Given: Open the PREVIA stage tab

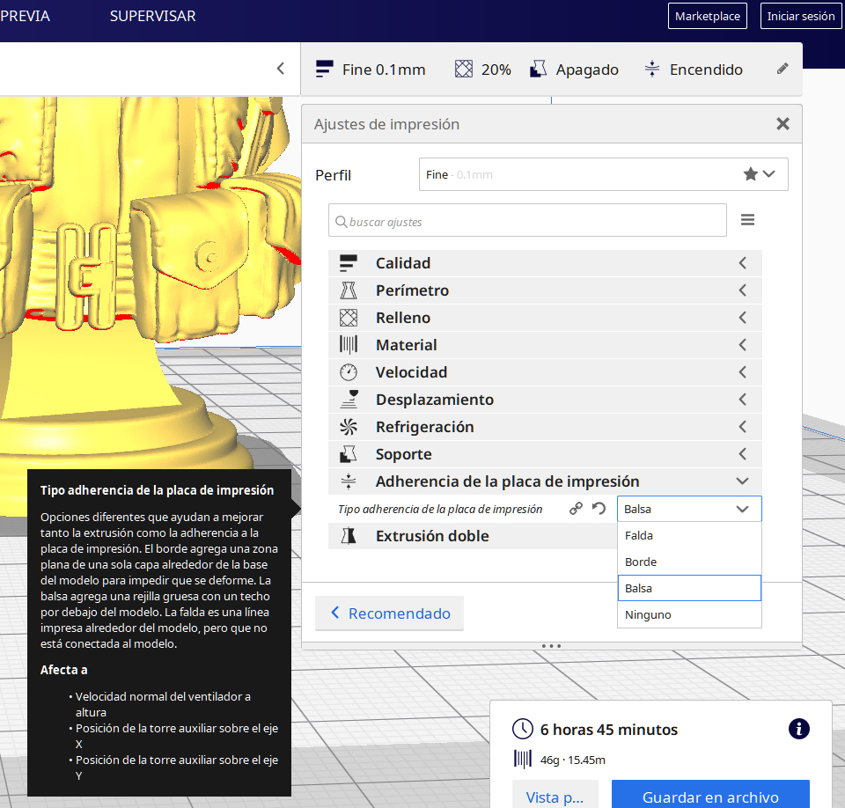Looking at the screenshot, I should pos(25,16).
